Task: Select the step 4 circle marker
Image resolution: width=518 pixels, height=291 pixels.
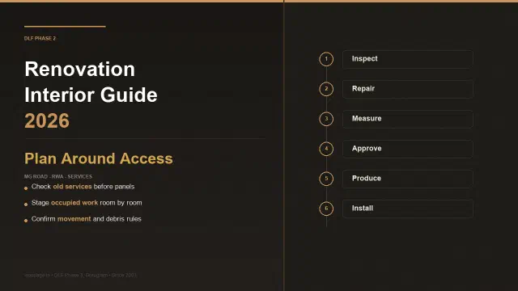Action: 326,149
